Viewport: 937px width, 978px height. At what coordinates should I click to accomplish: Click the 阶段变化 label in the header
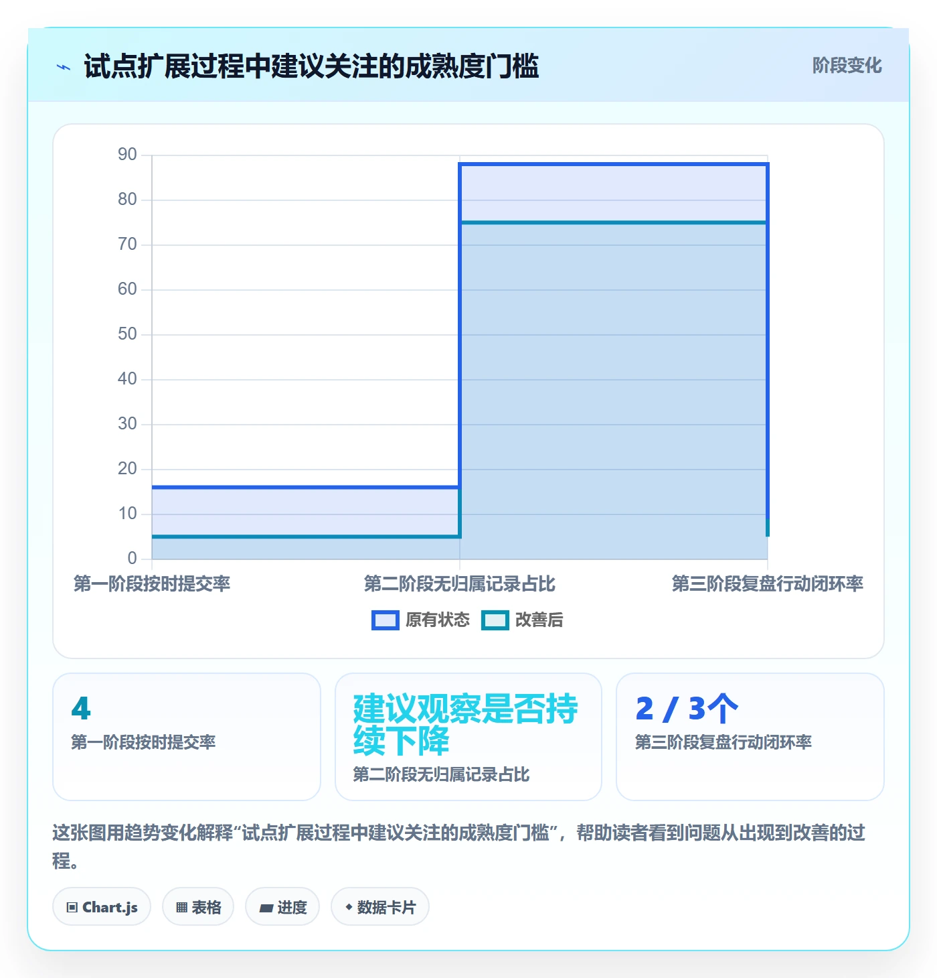click(847, 66)
